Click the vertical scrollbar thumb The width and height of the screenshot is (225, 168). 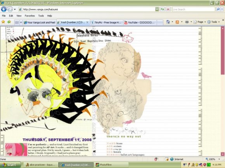point(223,52)
